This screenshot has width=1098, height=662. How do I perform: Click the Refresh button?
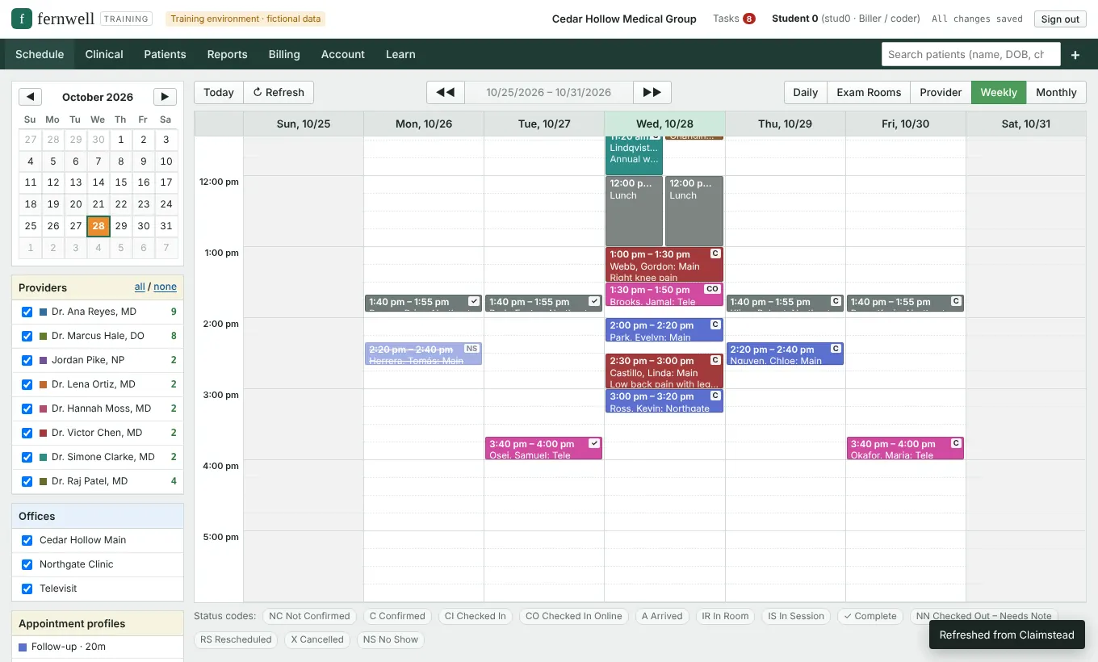pyautogui.click(x=279, y=92)
